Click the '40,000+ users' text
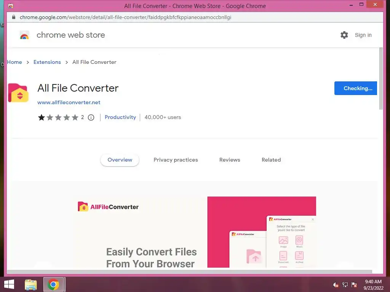Image resolution: width=390 pixels, height=292 pixels. [163, 117]
